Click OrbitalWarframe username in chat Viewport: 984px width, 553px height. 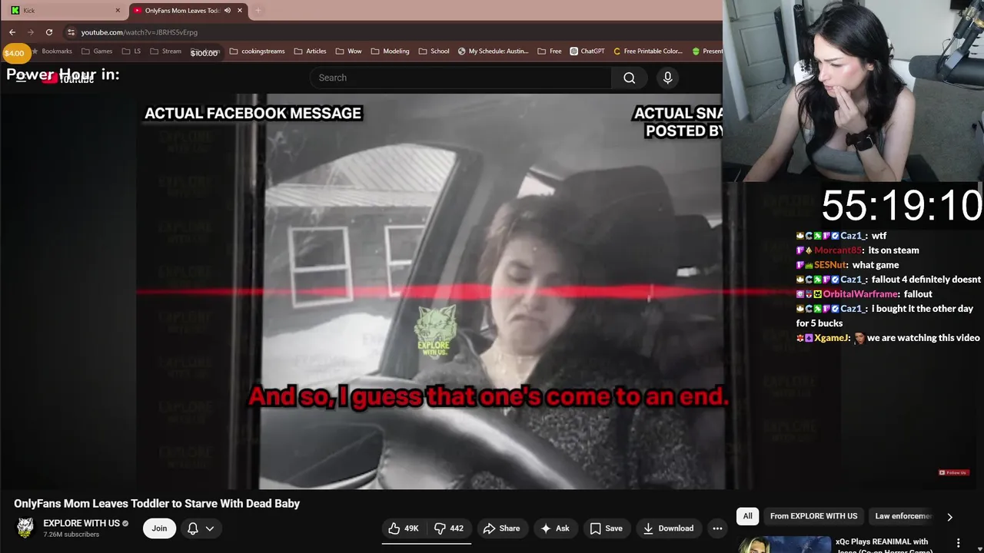coord(860,294)
